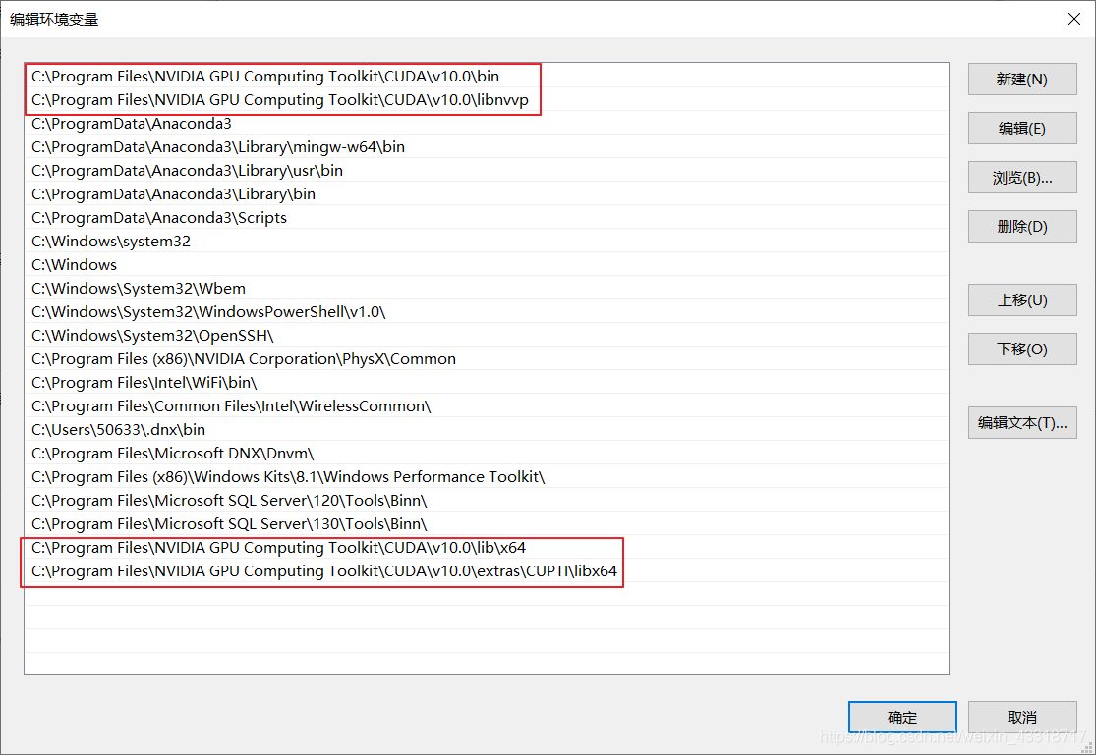Select the C:\ProgramData\Anaconda3 entry
1096x755 pixels.
487,124
